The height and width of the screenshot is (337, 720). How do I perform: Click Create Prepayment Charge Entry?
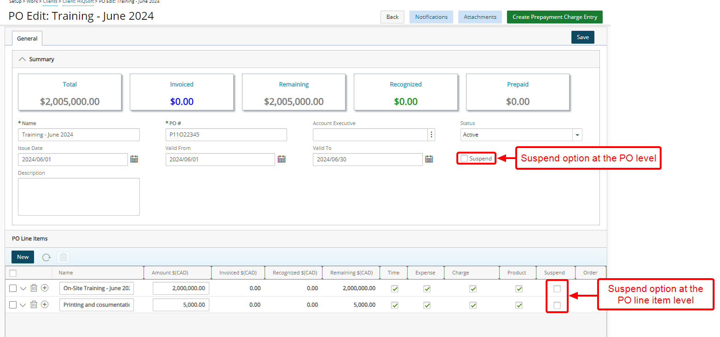(555, 17)
